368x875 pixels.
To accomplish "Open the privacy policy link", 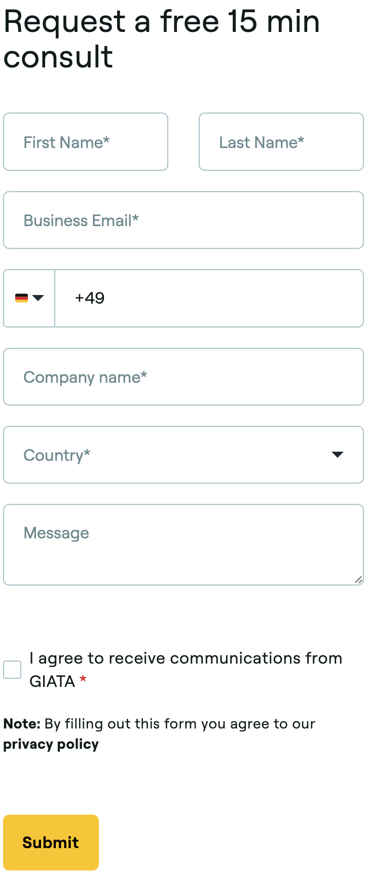I will click(x=51, y=744).
